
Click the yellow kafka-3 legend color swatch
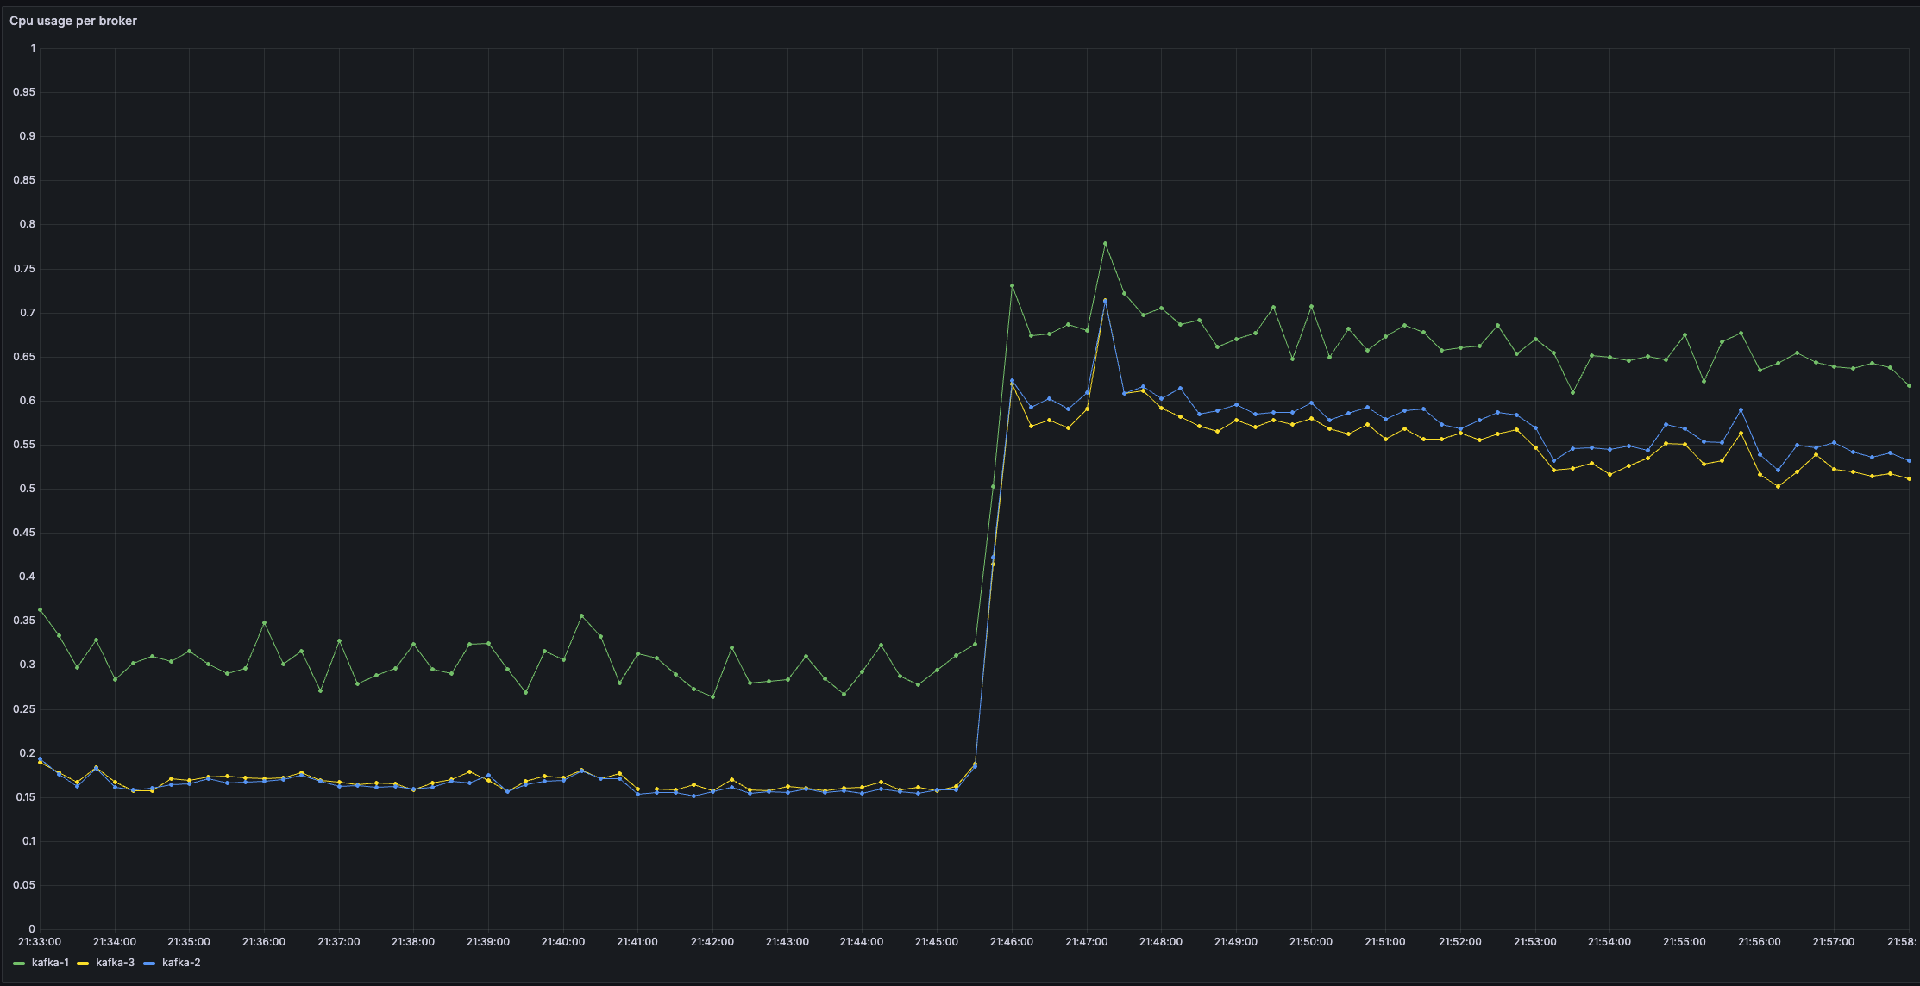[84, 963]
